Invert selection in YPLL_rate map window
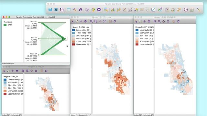 [x=77, y=21]
